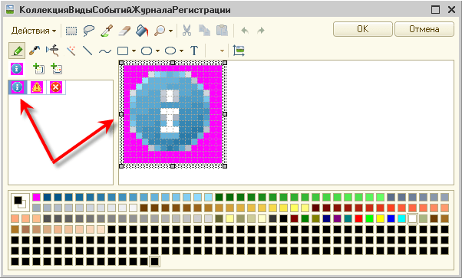
Task: Select the rectangular selection tool
Action: (x=71, y=31)
